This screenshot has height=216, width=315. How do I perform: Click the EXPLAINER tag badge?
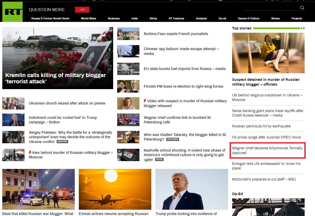pyautogui.click(x=173, y=139)
